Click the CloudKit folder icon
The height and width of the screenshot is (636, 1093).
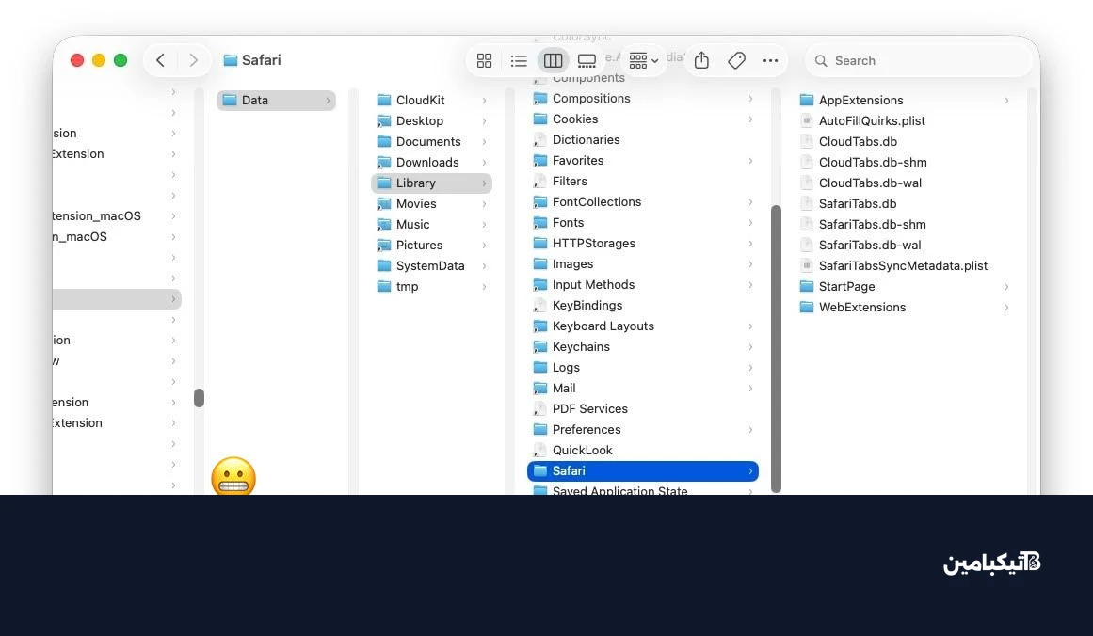383,100
